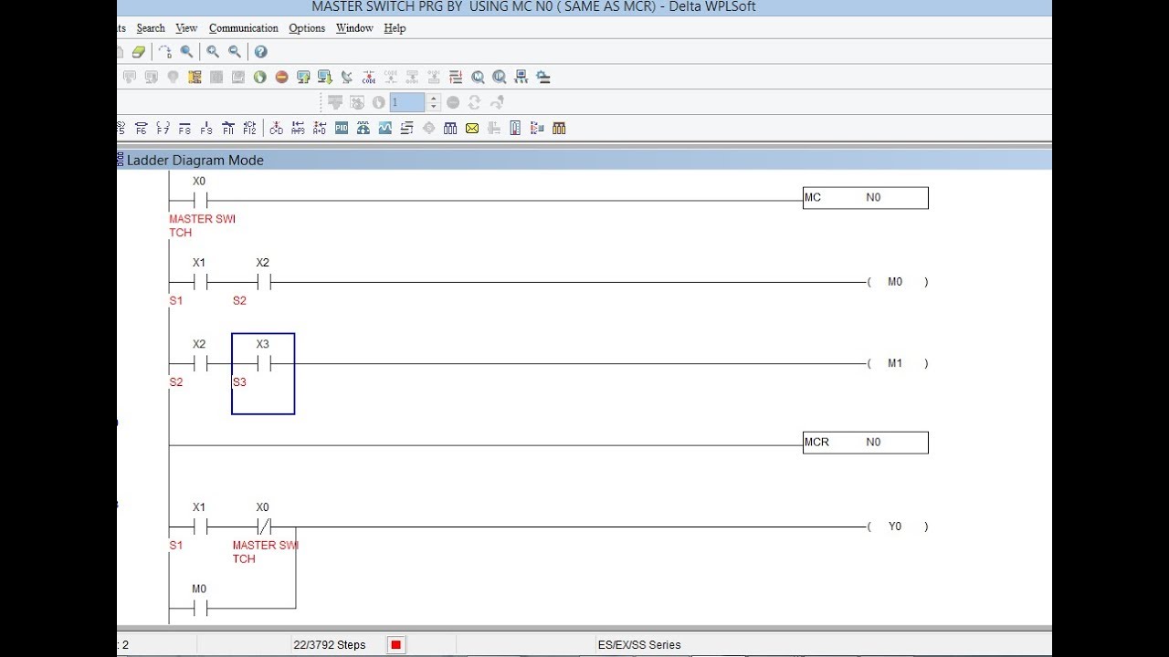Click the blue waveform chart icon
This screenshot has height=657, width=1169.
tap(385, 129)
